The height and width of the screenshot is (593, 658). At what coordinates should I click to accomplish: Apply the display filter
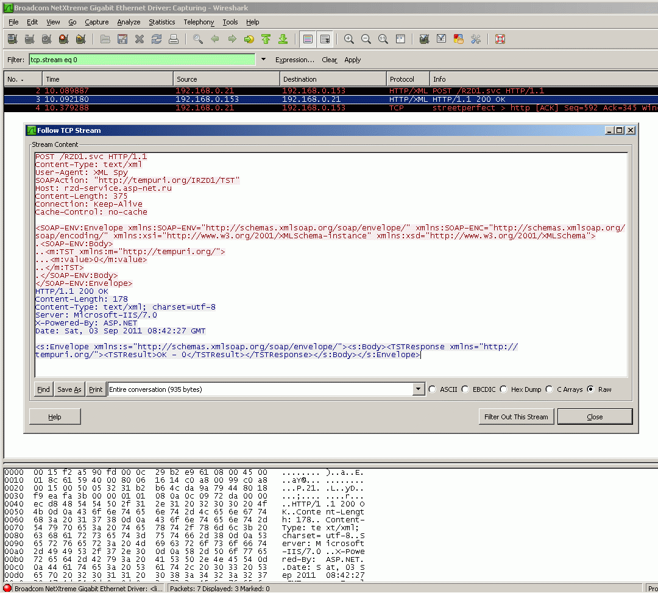coord(353,60)
